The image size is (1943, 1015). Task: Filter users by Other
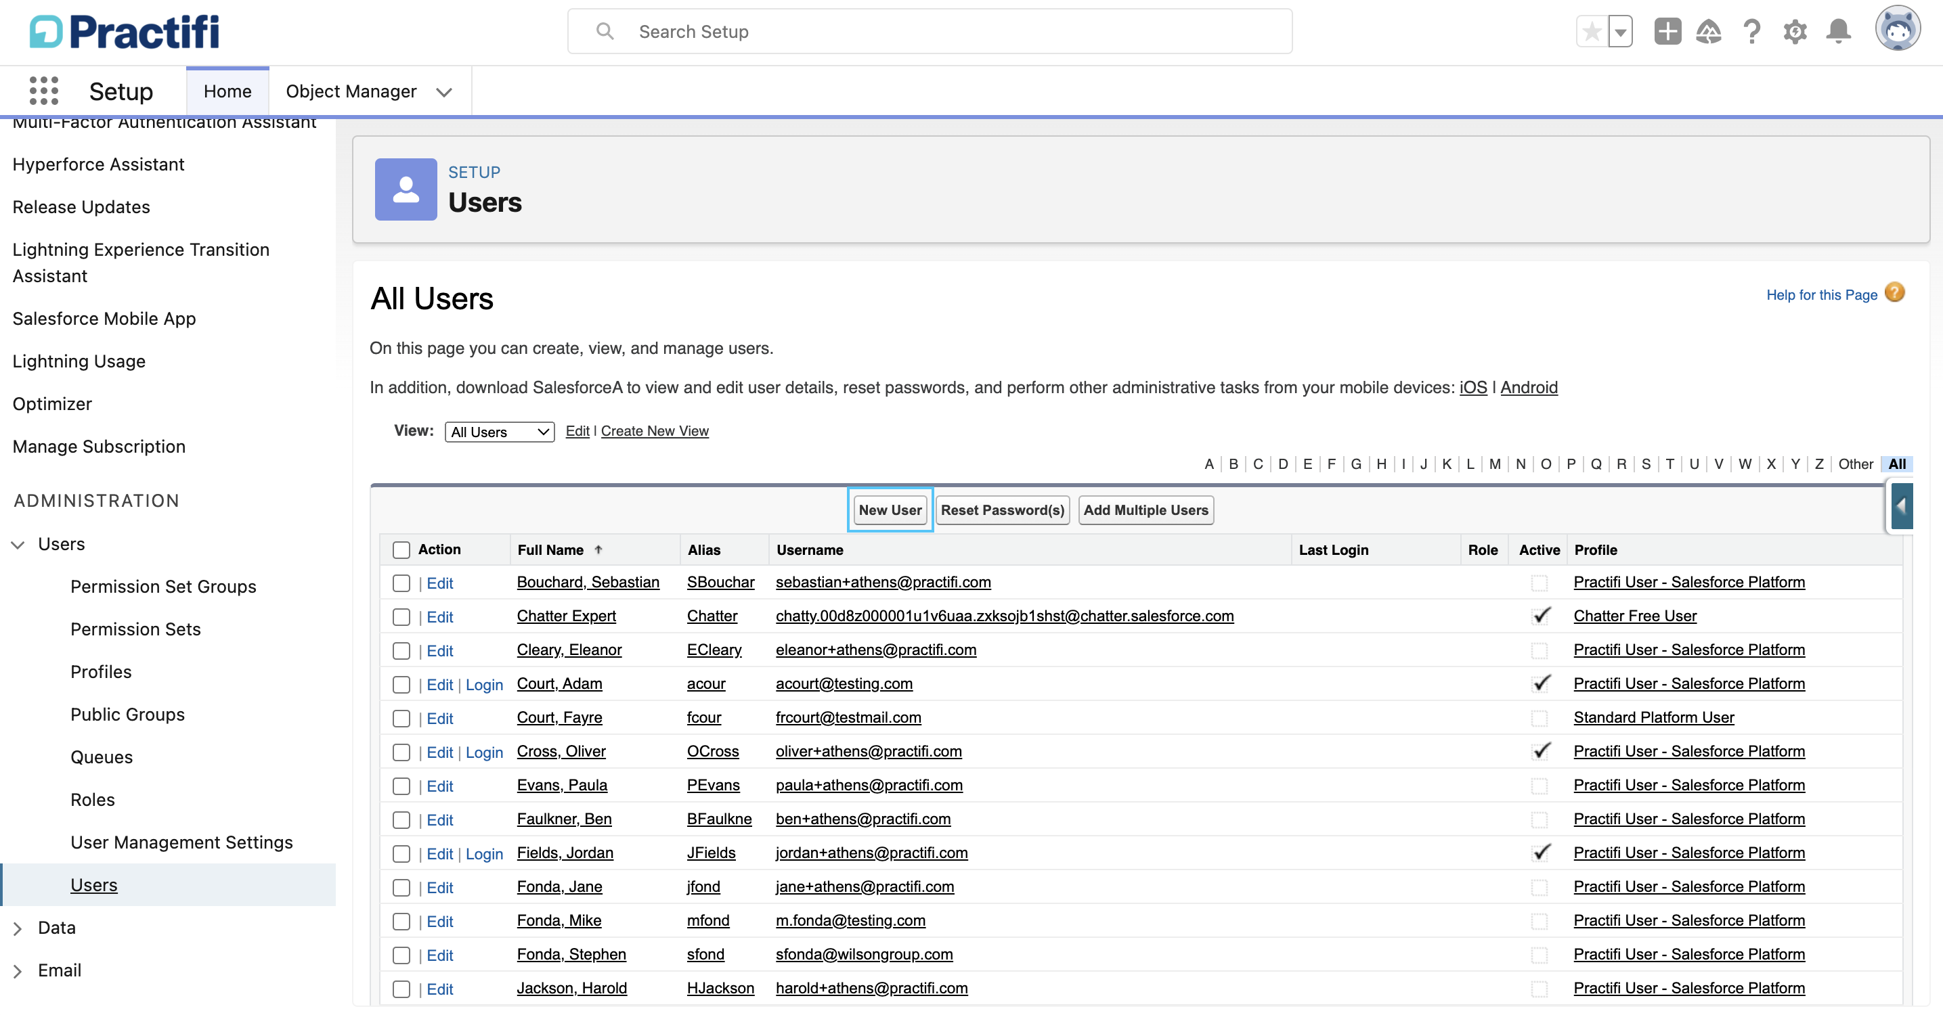[1856, 464]
